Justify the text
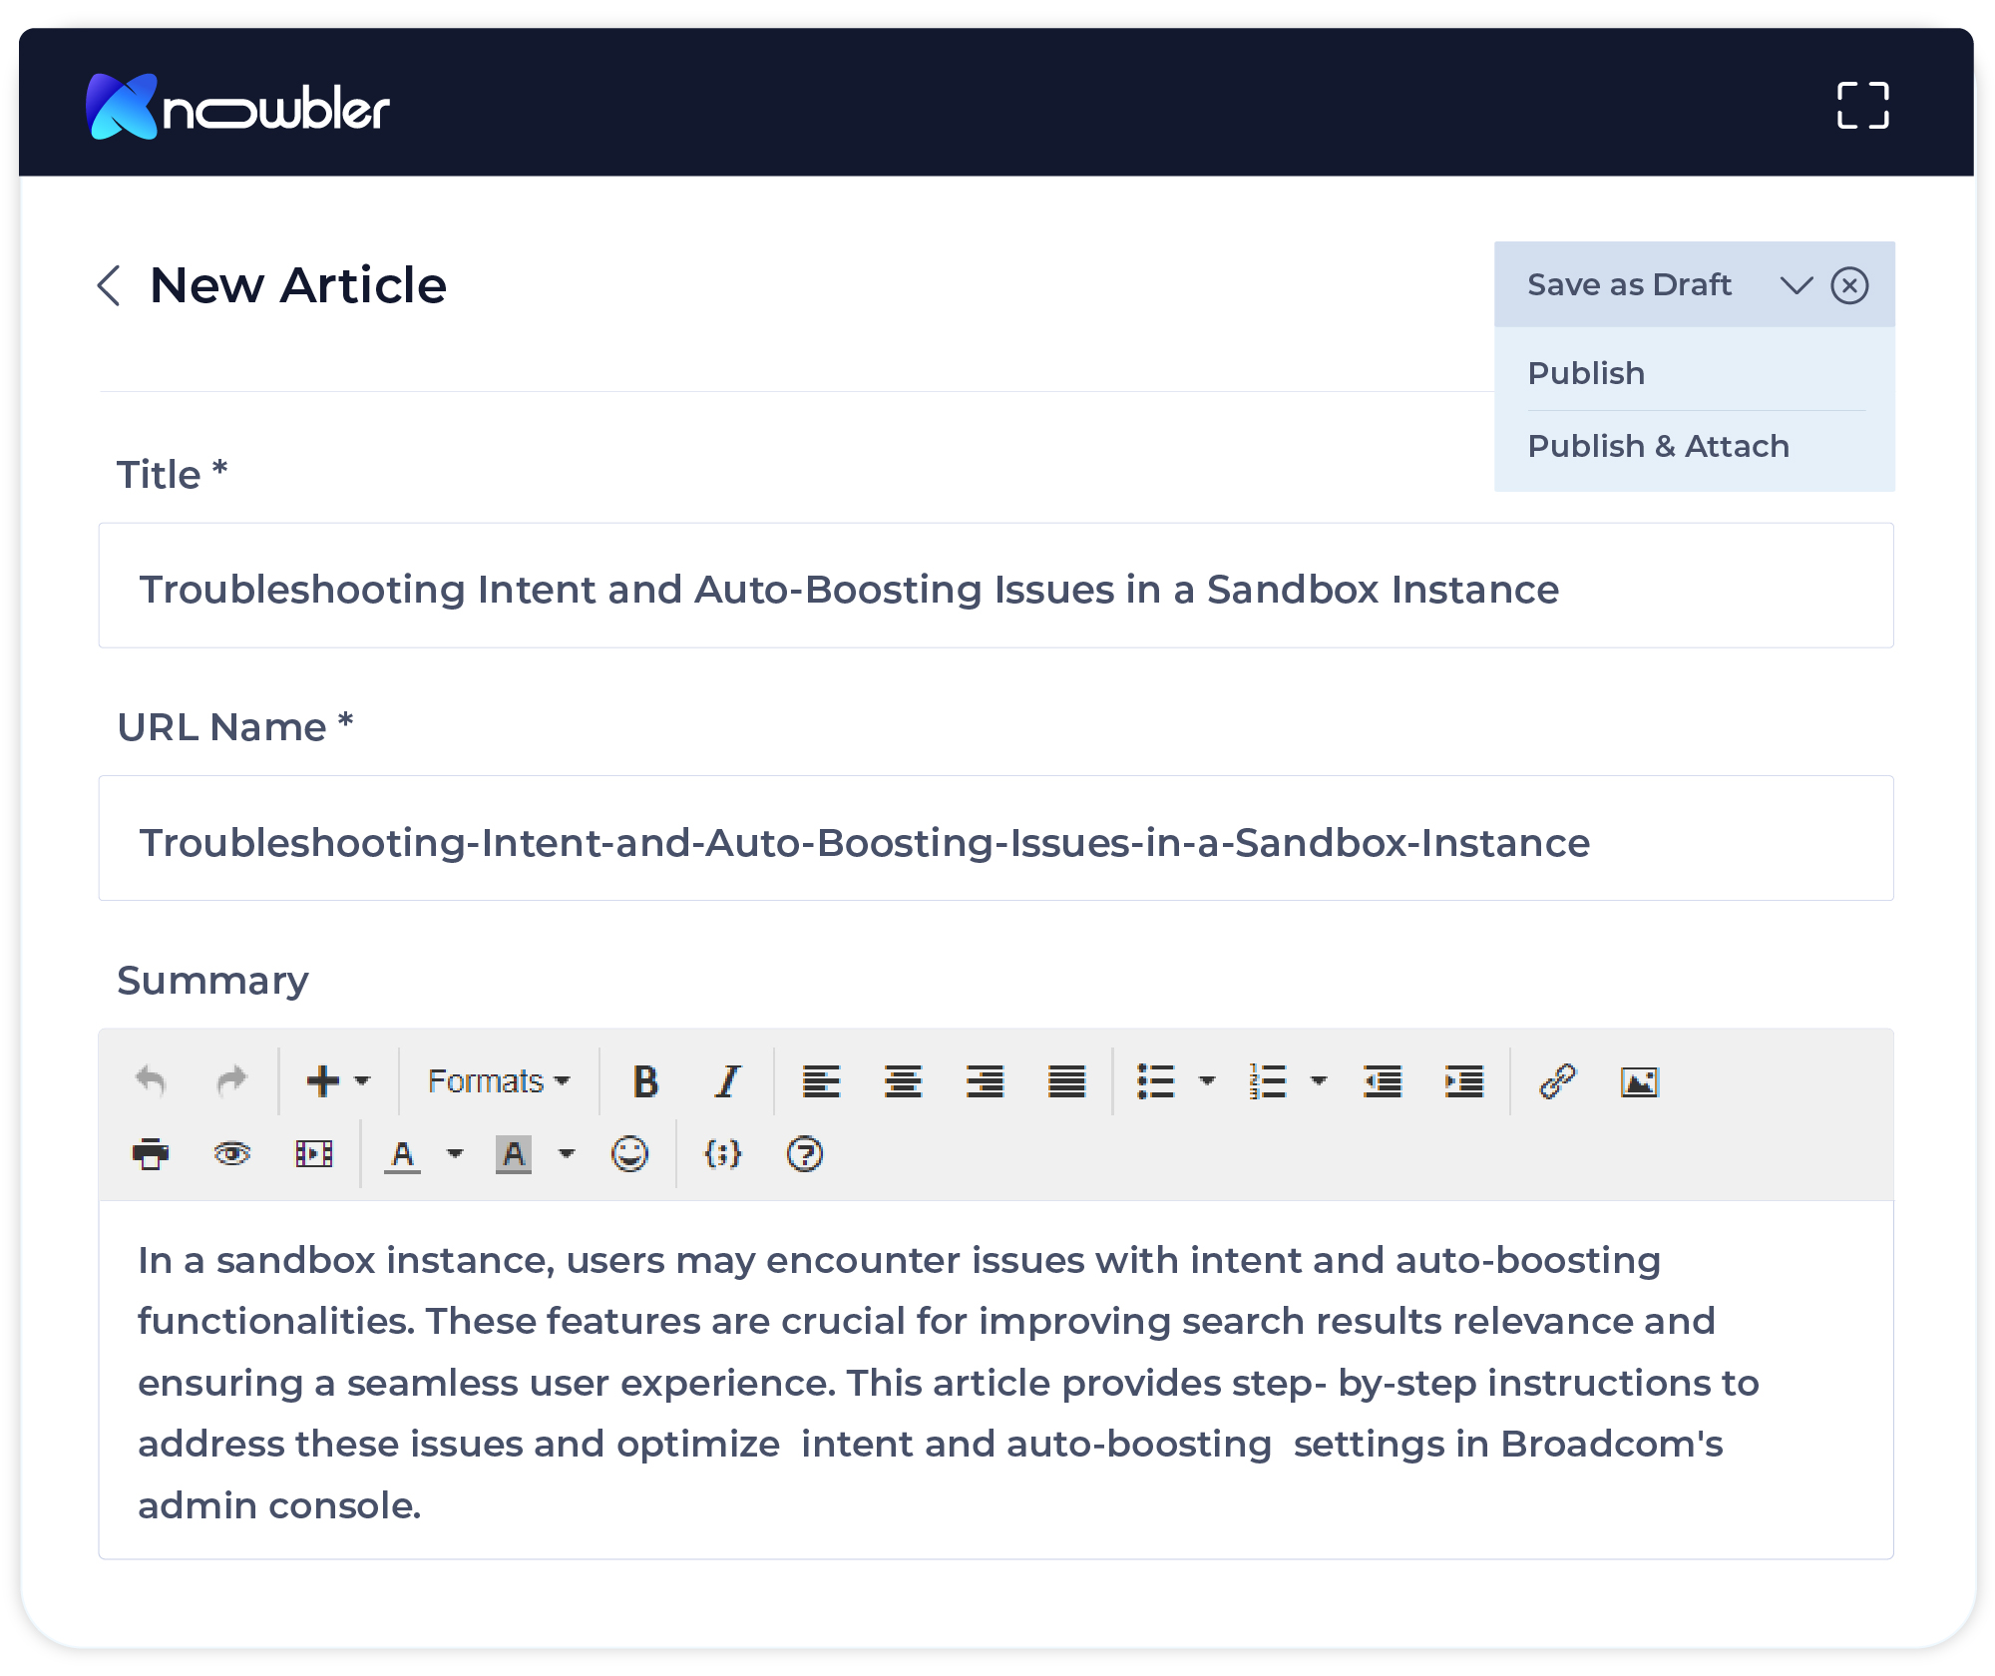Screen dimensions: 1995x1676 pos(1066,1081)
